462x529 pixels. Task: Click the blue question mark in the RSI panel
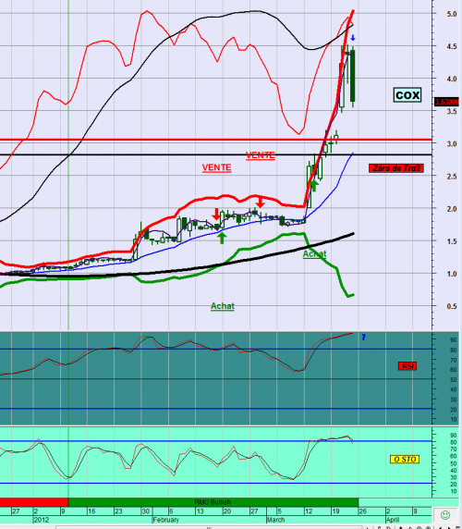tap(364, 337)
